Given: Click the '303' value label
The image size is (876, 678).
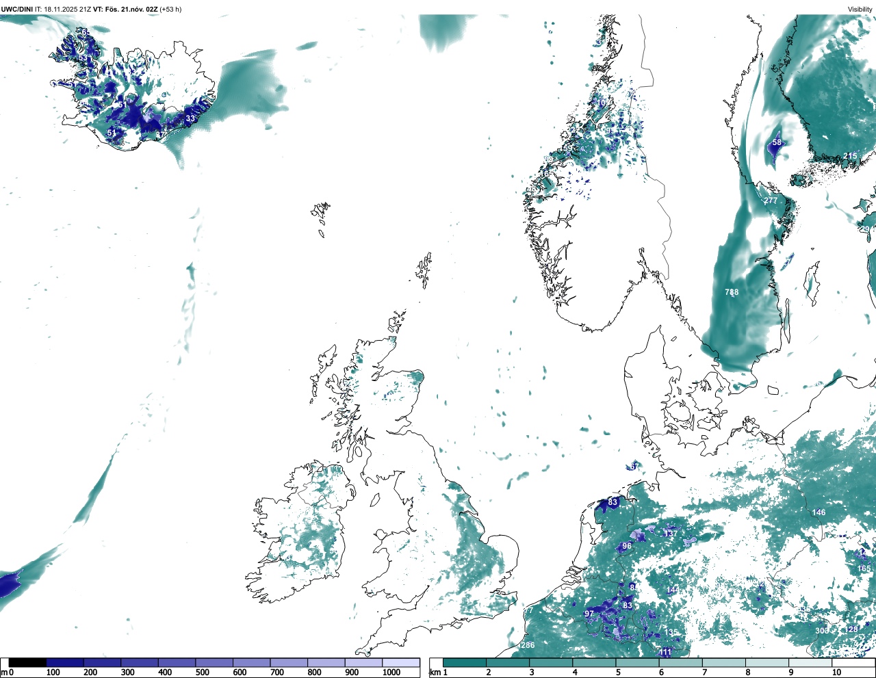Looking at the screenshot, I should tap(821, 631).
